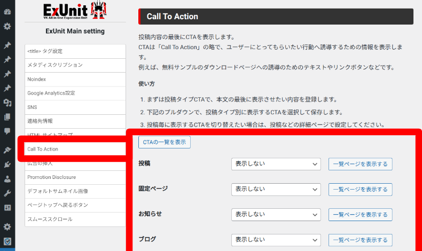422x251 pixels.
Task: Click 一覧ページを表示する in the 固定ページ row
Action: 361,190
